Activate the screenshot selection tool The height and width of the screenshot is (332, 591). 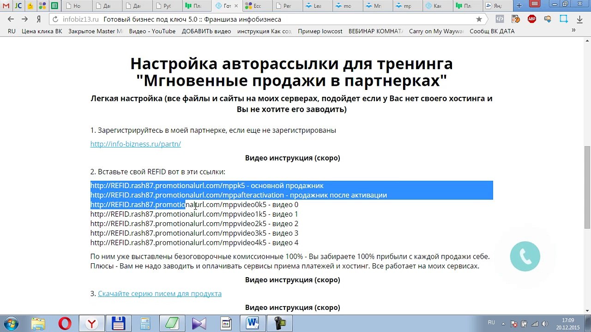(x=564, y=19)
